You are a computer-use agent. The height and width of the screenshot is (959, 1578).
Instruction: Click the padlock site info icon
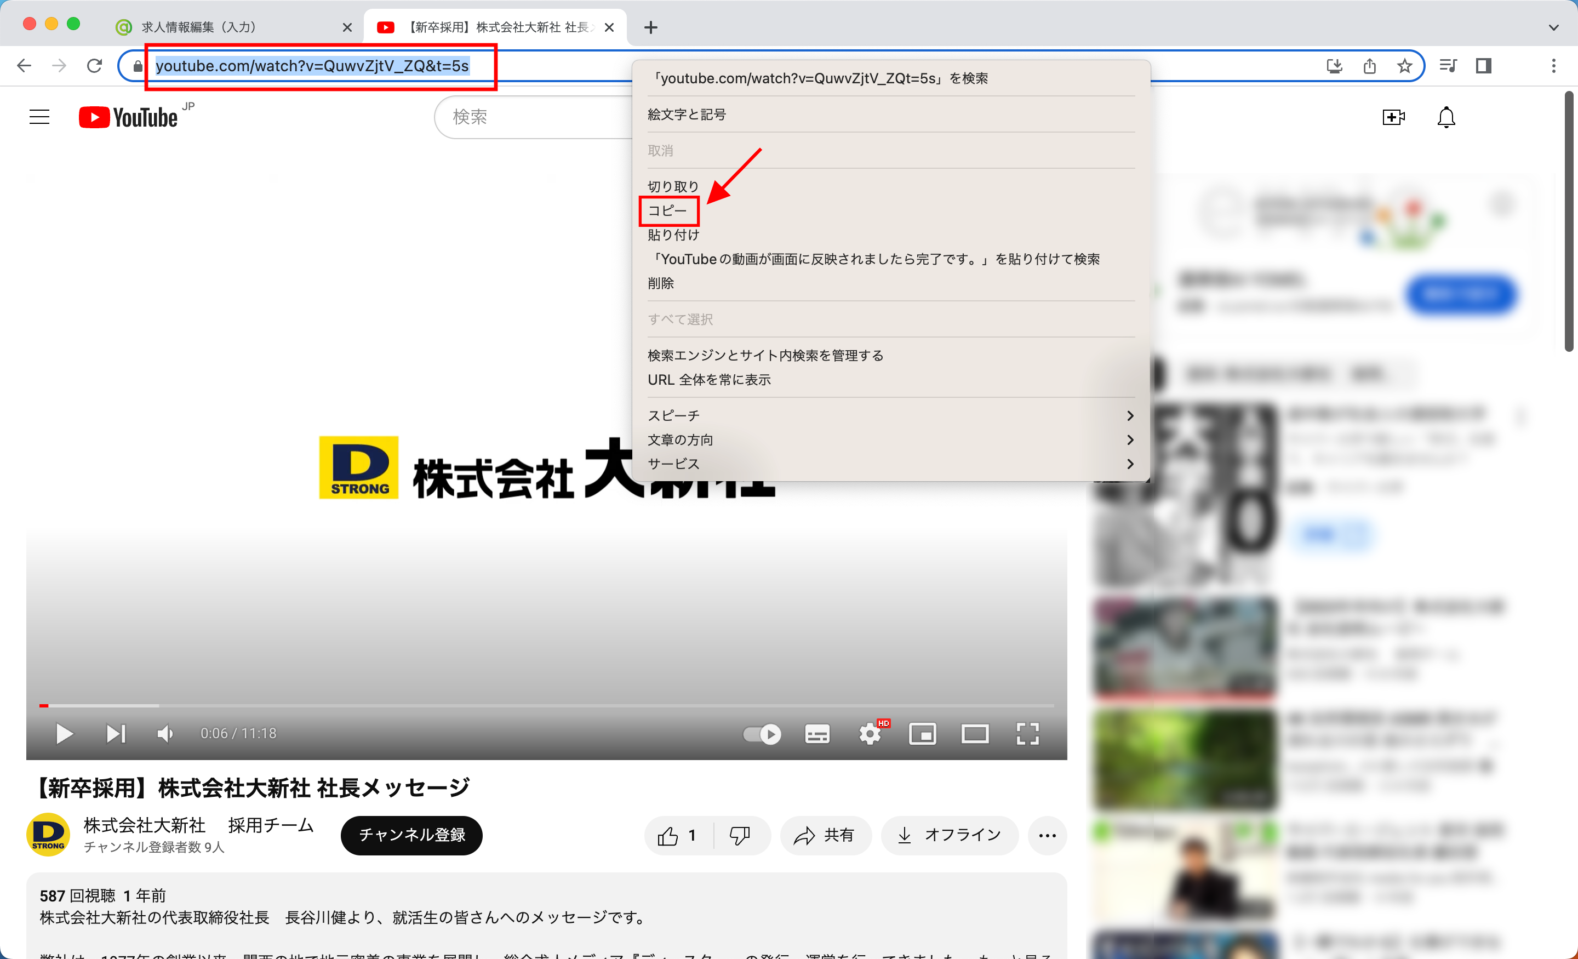pyautogui.click(x=137, y=66)
